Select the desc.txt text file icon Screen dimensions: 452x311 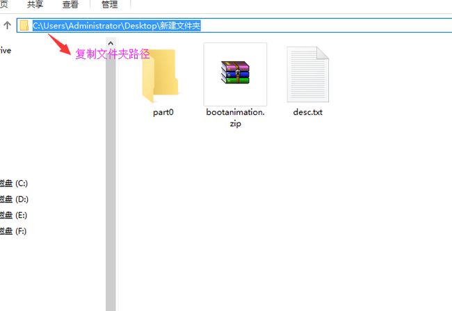tap(307, 74)
